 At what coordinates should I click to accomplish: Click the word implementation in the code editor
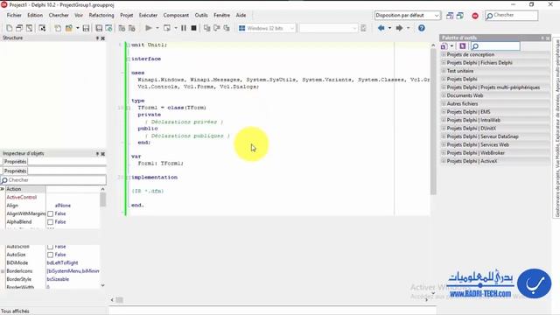click(x=154, y=177)
